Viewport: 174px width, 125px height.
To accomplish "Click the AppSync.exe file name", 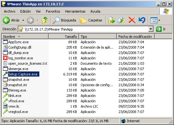I will coord(18,42).
